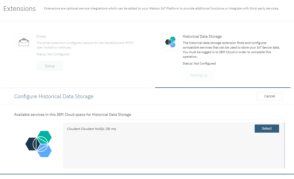Image resolution: width=294 pixels, height=179 pixels.
Task: Click the Historical Data Storage card header
Action: click(202, 36)
